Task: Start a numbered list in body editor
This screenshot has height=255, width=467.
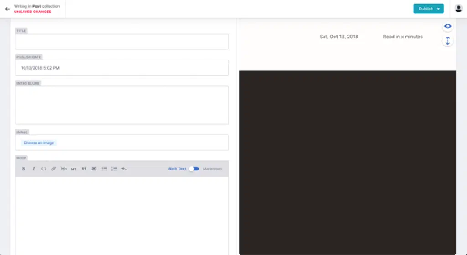Action: click(114, 168)
